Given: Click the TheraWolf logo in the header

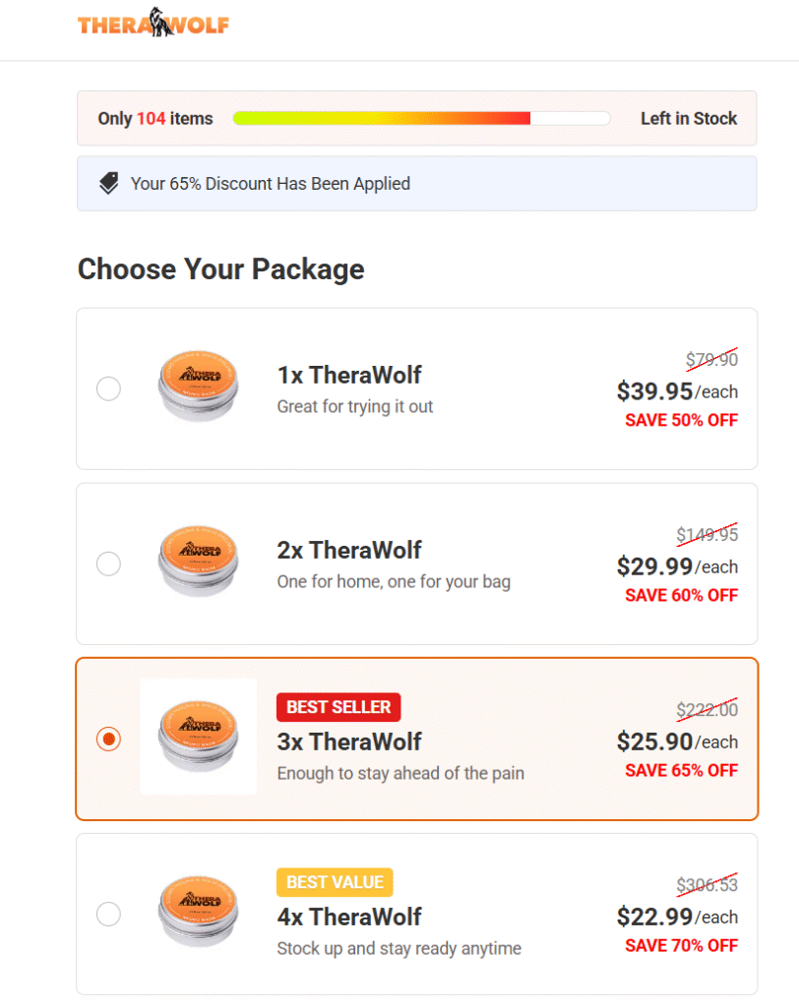Looking at the screenshot, I should [154, 22].
